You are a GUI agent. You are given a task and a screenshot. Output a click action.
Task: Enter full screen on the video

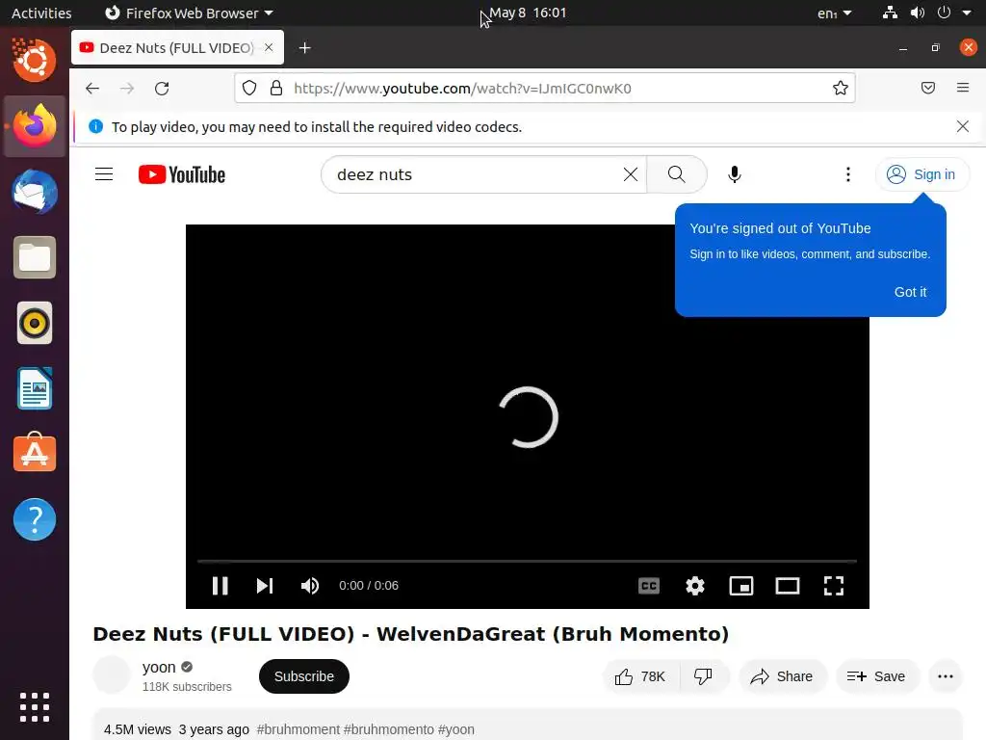coord(834,586)
